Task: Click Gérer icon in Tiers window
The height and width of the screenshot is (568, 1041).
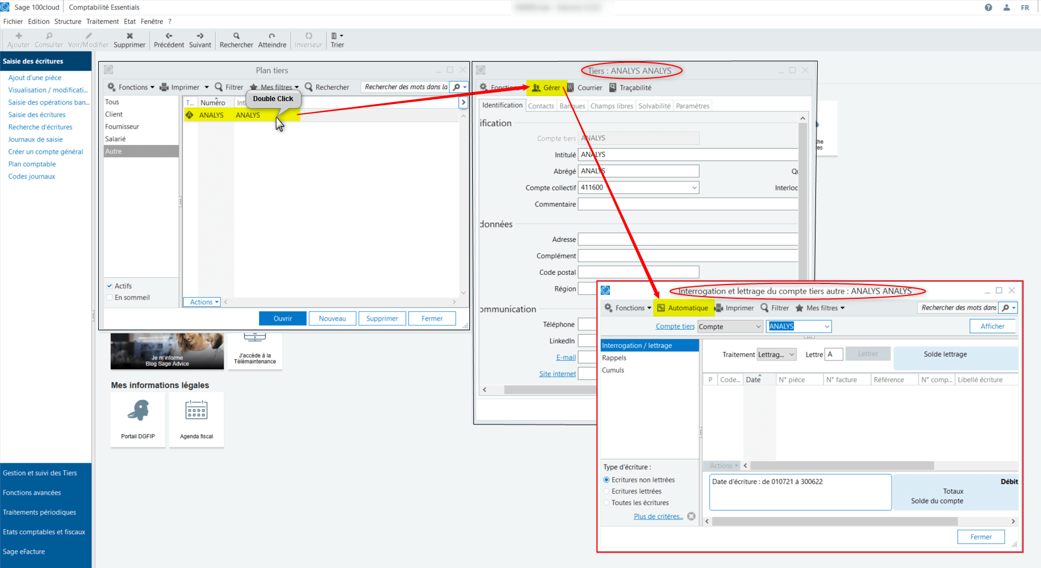Action: (536, 87)
